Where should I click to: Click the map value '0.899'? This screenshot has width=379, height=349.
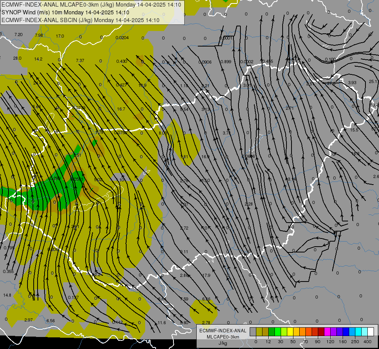[x=226, y=62]
